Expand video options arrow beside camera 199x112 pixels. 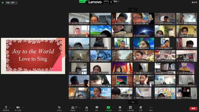[23, 107]
